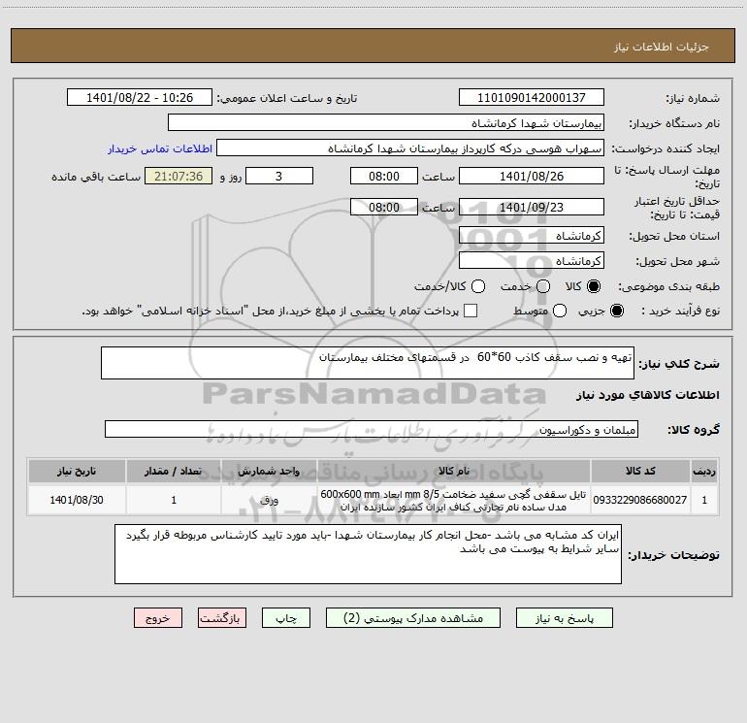
Task: Click the delivery province field کرمانشاه
Action: (532, 236)
